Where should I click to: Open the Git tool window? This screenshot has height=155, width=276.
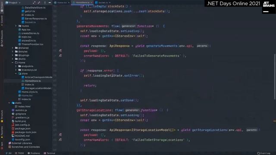click(x=9, y=153)
